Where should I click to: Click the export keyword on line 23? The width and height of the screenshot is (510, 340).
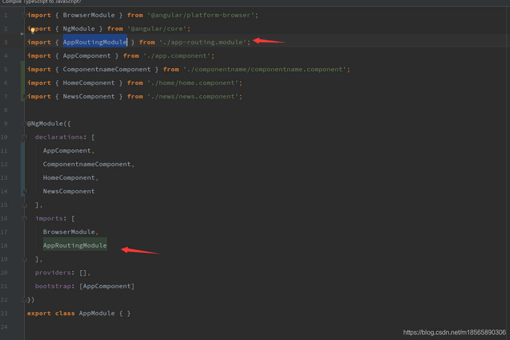tap(39, 313)
